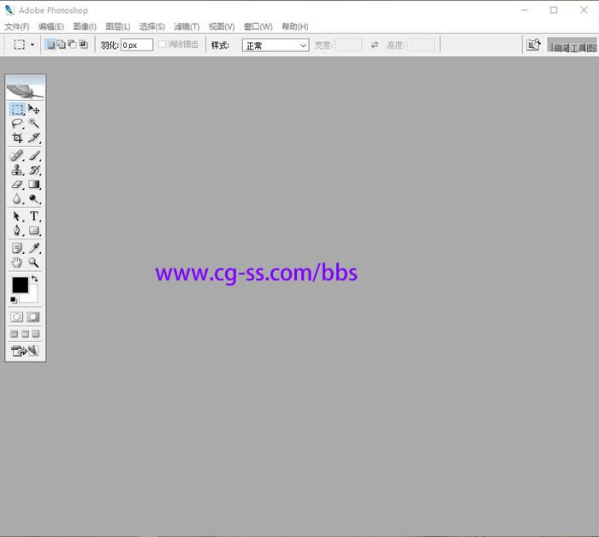Select the Lasso tool
This screenshot has height=537, width=599.
click(x=17, y=124)
